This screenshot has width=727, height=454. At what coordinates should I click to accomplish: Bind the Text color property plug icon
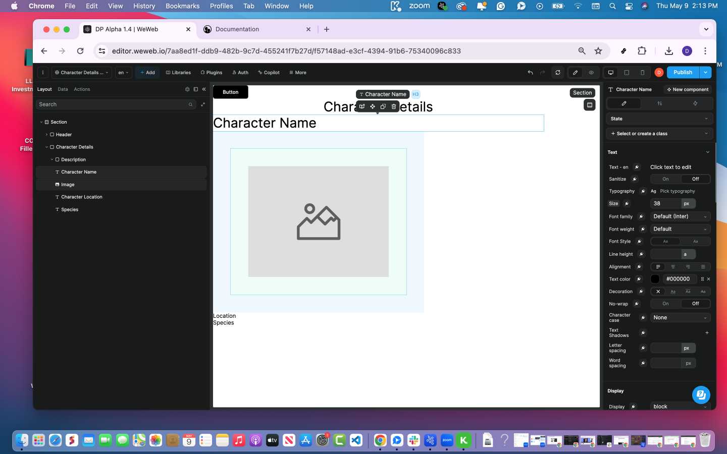[x=639, y=279]
